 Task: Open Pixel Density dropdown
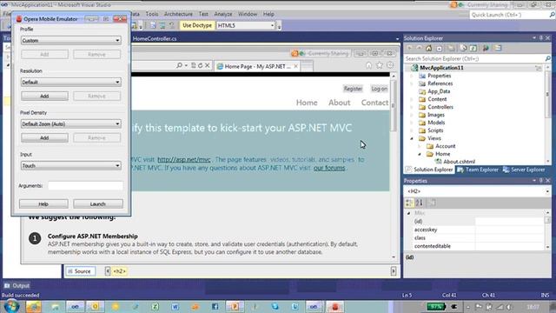coord(71,123)
